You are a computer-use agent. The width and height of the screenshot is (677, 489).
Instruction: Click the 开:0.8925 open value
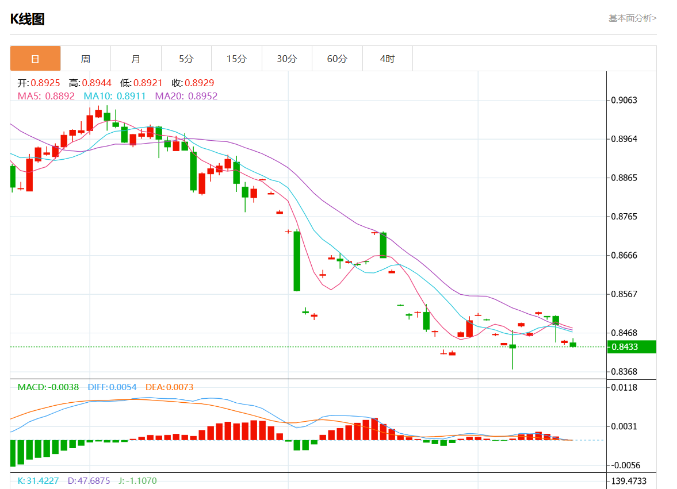click(39, 83)
